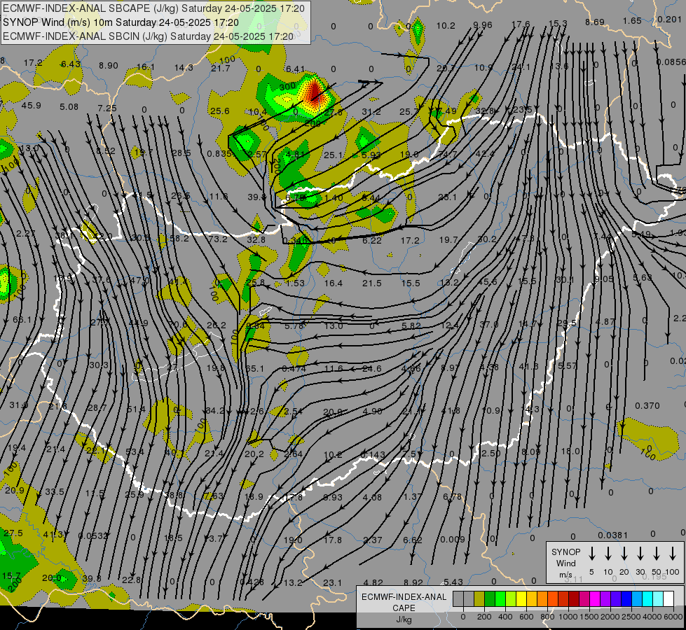686x630 pixels.
Task: Select the white 6000 J/kg swatch in CAPE scale
Action: (x=668, y=599)
